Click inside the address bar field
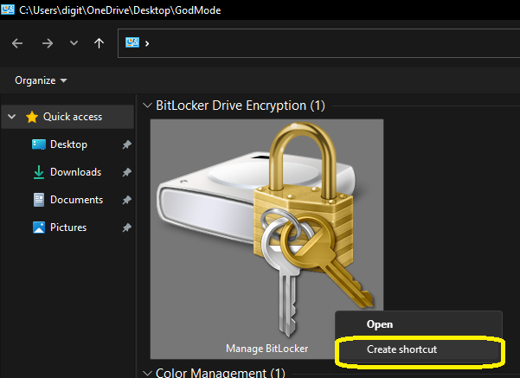 click(x=318, y=43)
